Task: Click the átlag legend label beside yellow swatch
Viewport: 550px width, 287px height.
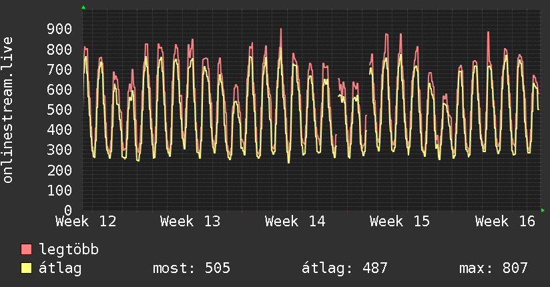Action: click(x=60, y=268)
